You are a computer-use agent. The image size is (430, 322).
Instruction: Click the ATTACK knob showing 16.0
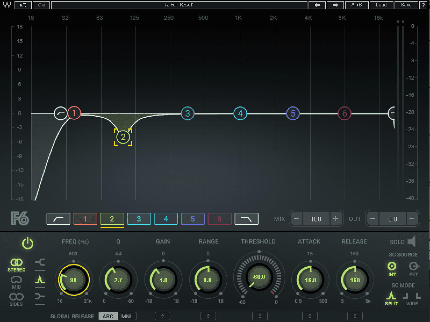tap(310, 280)
